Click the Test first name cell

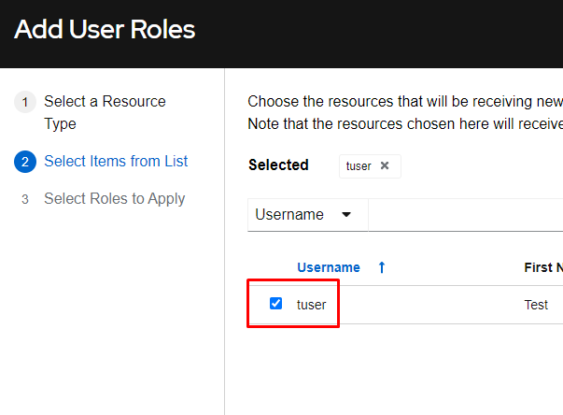pos(536,305)
